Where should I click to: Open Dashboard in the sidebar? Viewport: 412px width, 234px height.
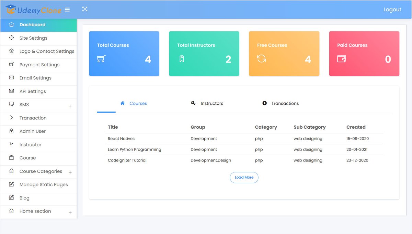tap(38, 25)
